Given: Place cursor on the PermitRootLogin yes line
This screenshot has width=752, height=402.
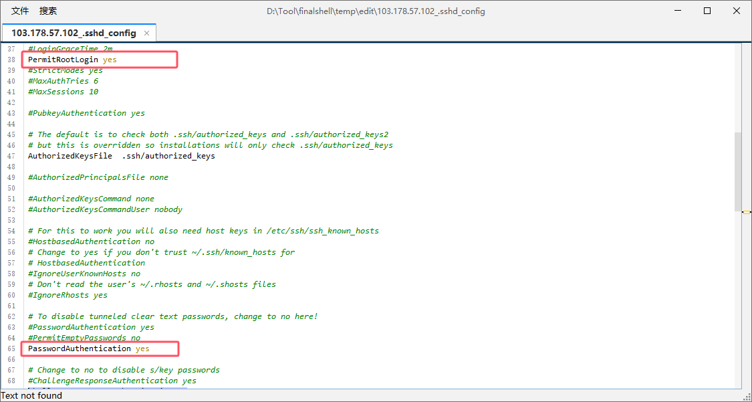Looking at the screenshot, I should [x=72, y=60].
